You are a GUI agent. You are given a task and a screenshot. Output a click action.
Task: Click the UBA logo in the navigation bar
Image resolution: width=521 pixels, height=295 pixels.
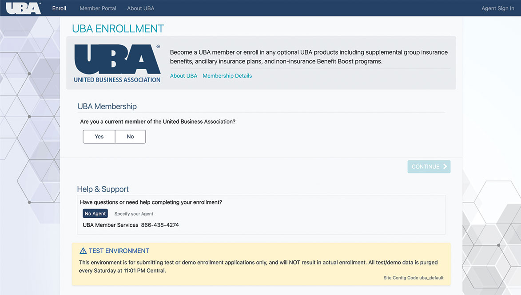click(24, 8)
